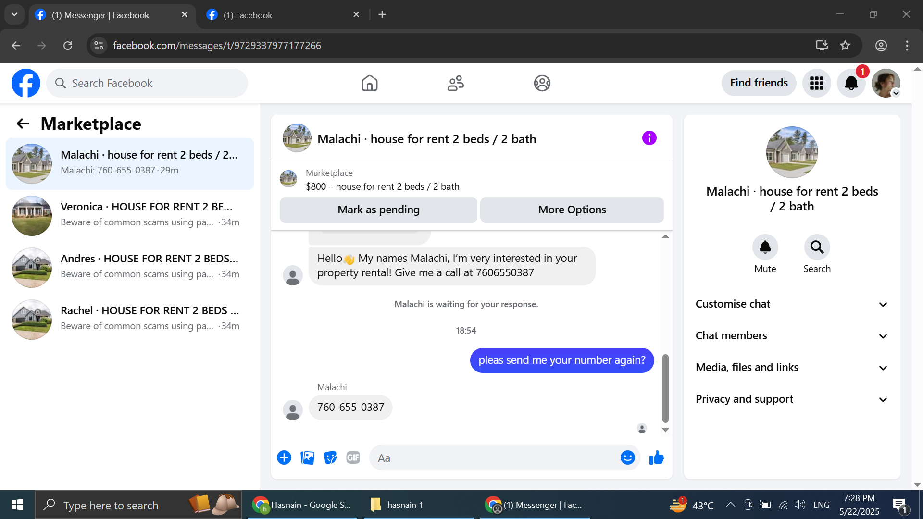Open listing thumbnail in right info panel
923x519 pixels.
792,152
